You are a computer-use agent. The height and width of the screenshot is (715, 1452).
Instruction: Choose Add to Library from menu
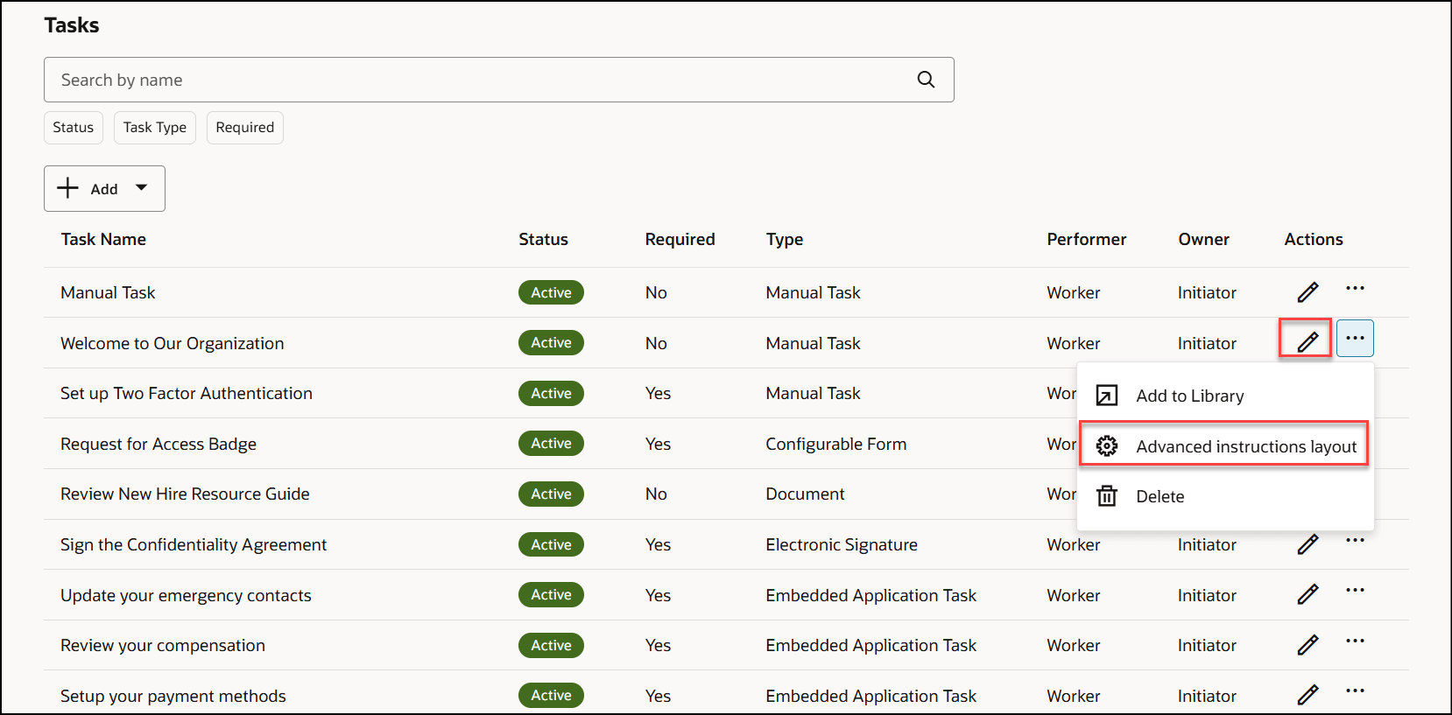pyautogui.click(x=1189, y=396)
